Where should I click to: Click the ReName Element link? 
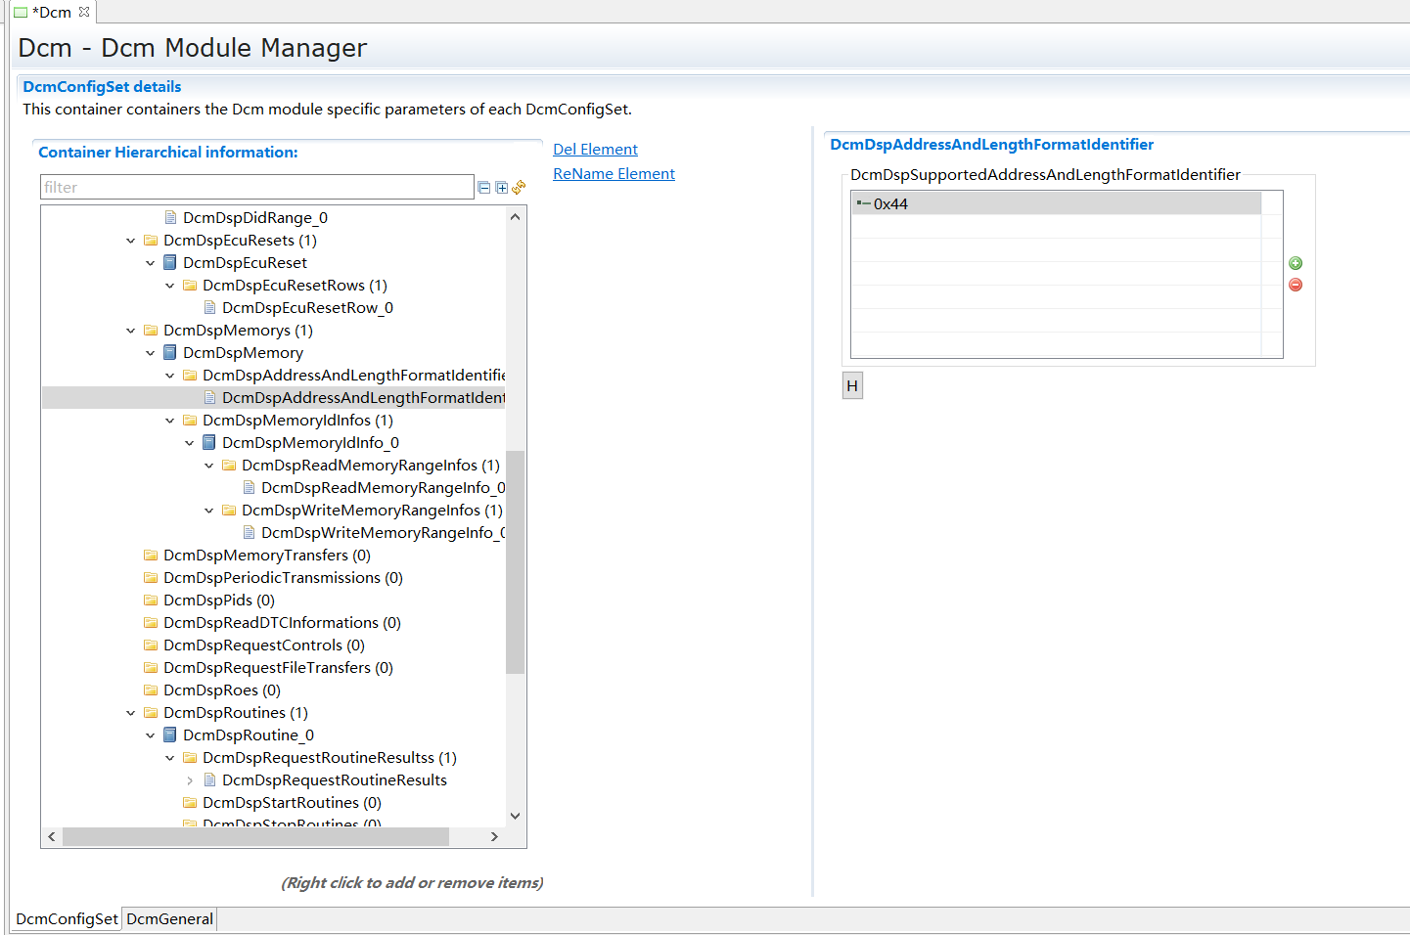[614, 174]
